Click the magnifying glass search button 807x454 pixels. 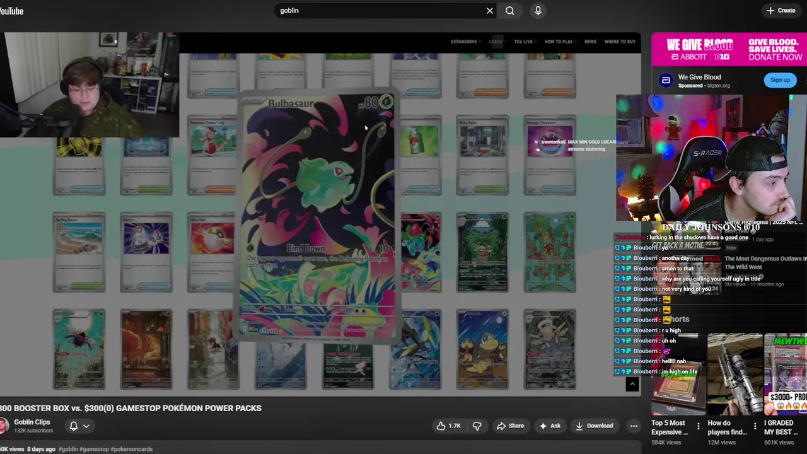[x=510, y=11]
